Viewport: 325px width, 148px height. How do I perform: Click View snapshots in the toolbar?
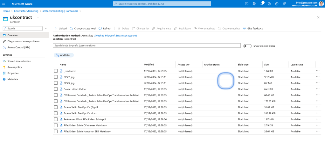tap(204, 28)
